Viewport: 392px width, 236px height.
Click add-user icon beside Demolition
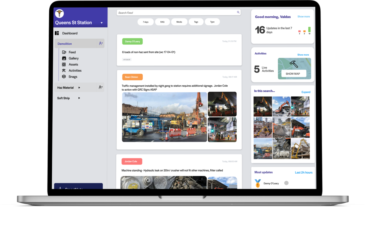coord(101,43)
